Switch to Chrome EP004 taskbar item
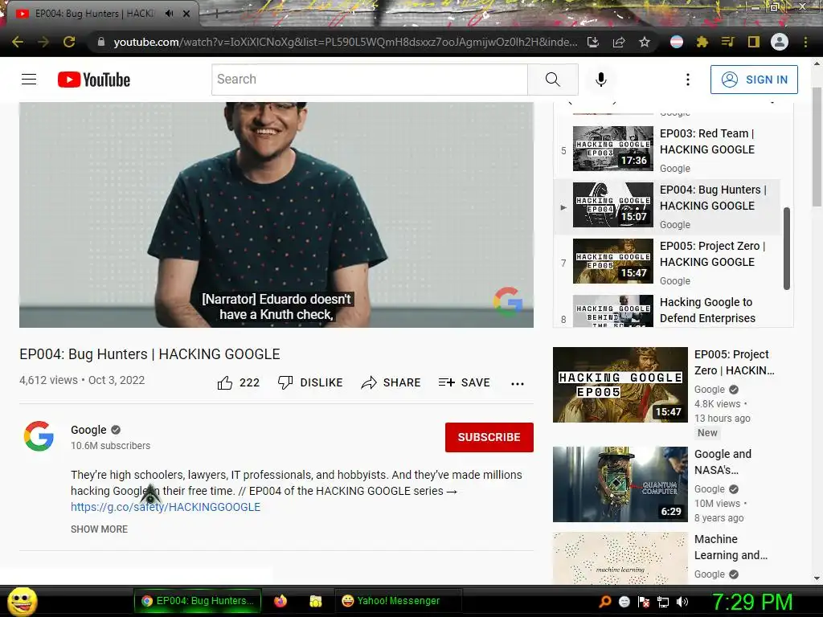 (197, 601)
